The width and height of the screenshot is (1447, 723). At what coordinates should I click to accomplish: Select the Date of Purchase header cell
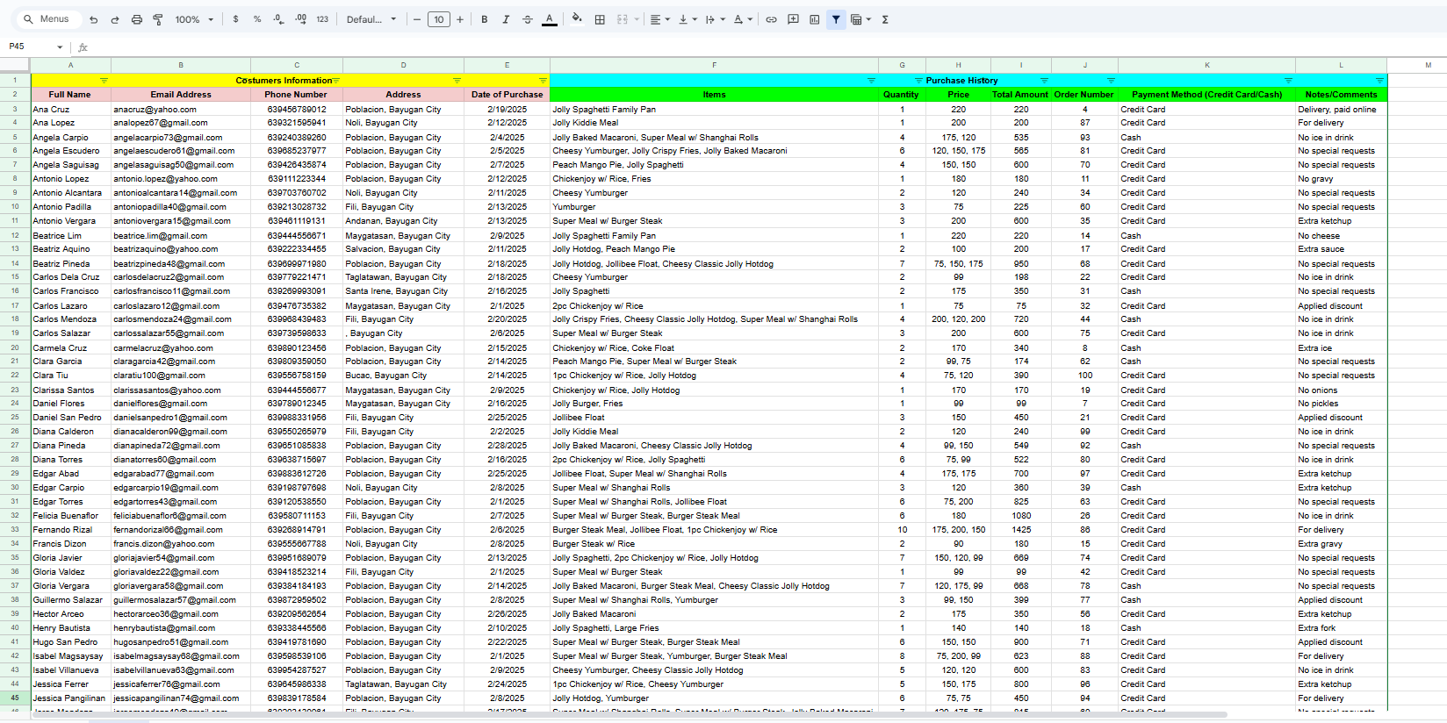[x=508, y=95]
